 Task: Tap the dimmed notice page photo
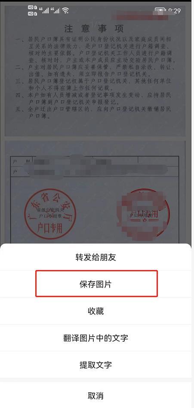point(95,71)
